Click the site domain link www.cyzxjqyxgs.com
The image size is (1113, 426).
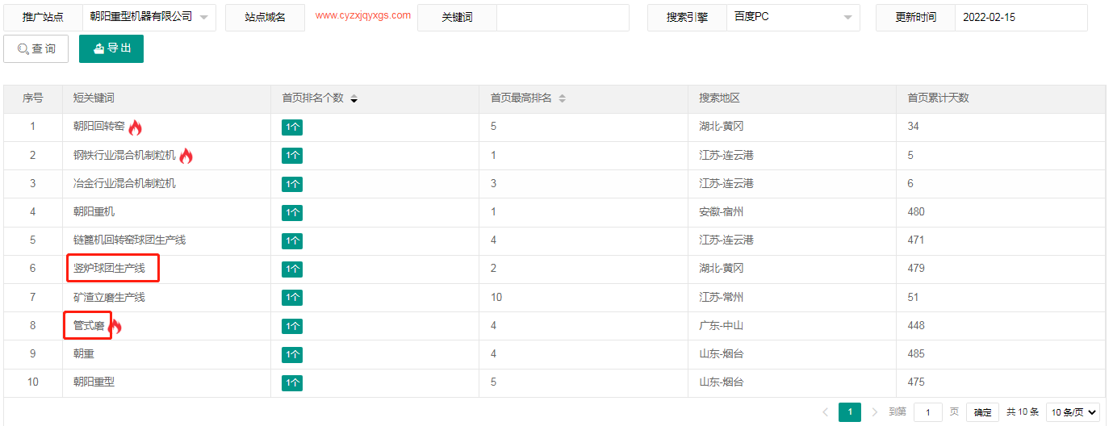click(x=362, y=15)
